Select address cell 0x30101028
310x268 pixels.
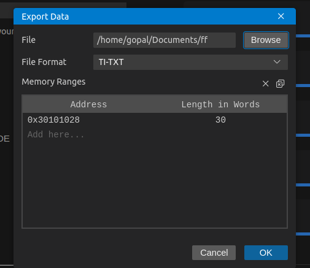(53, 120)
